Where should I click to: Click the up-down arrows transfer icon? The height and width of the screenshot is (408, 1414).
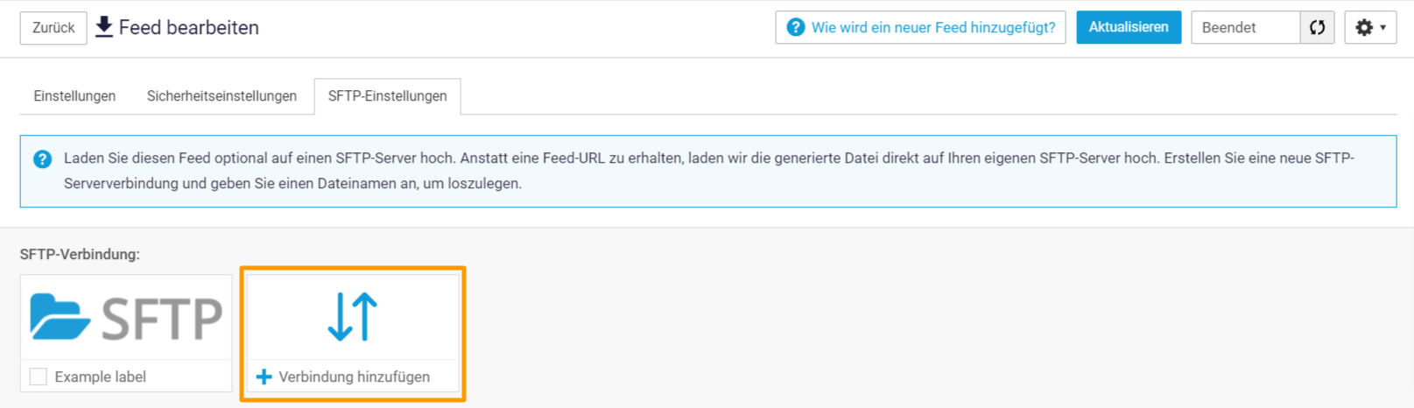[353, 316]
